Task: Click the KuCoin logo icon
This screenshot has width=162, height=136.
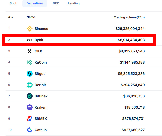Action: click(30, 62)
